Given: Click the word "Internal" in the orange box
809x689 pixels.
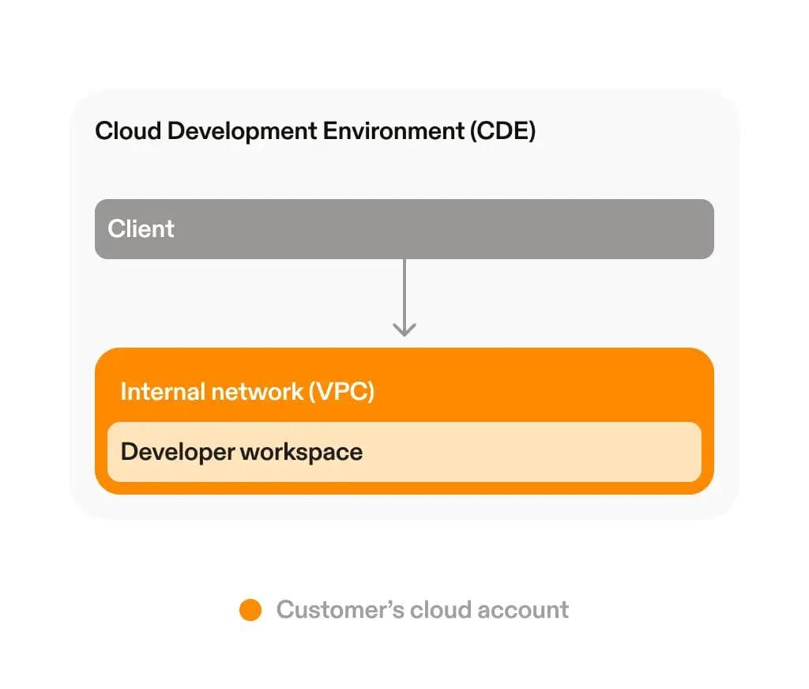Looking at the screenshot, I should click(160, 392).
